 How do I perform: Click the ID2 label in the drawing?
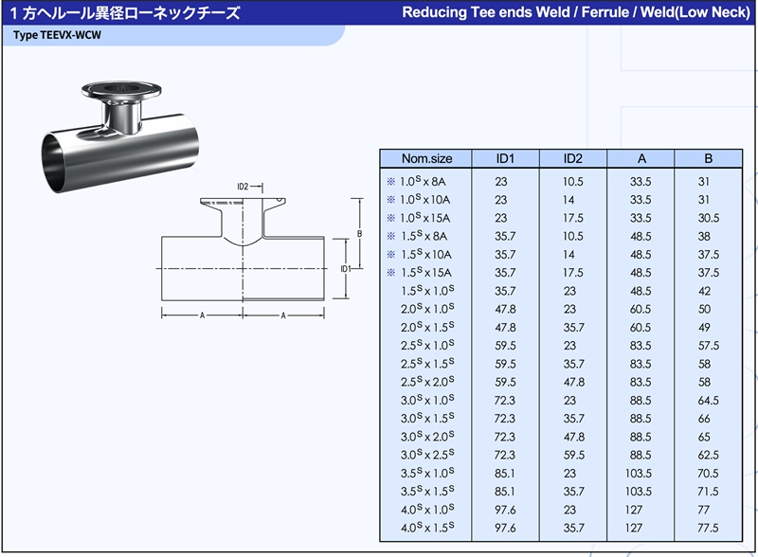(x=242, y=187)
